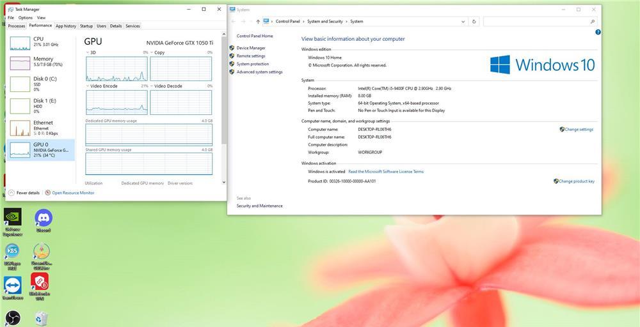The image size is (640, 327).
Task: Click the Back arrow in System window
Action: [233, 22]
